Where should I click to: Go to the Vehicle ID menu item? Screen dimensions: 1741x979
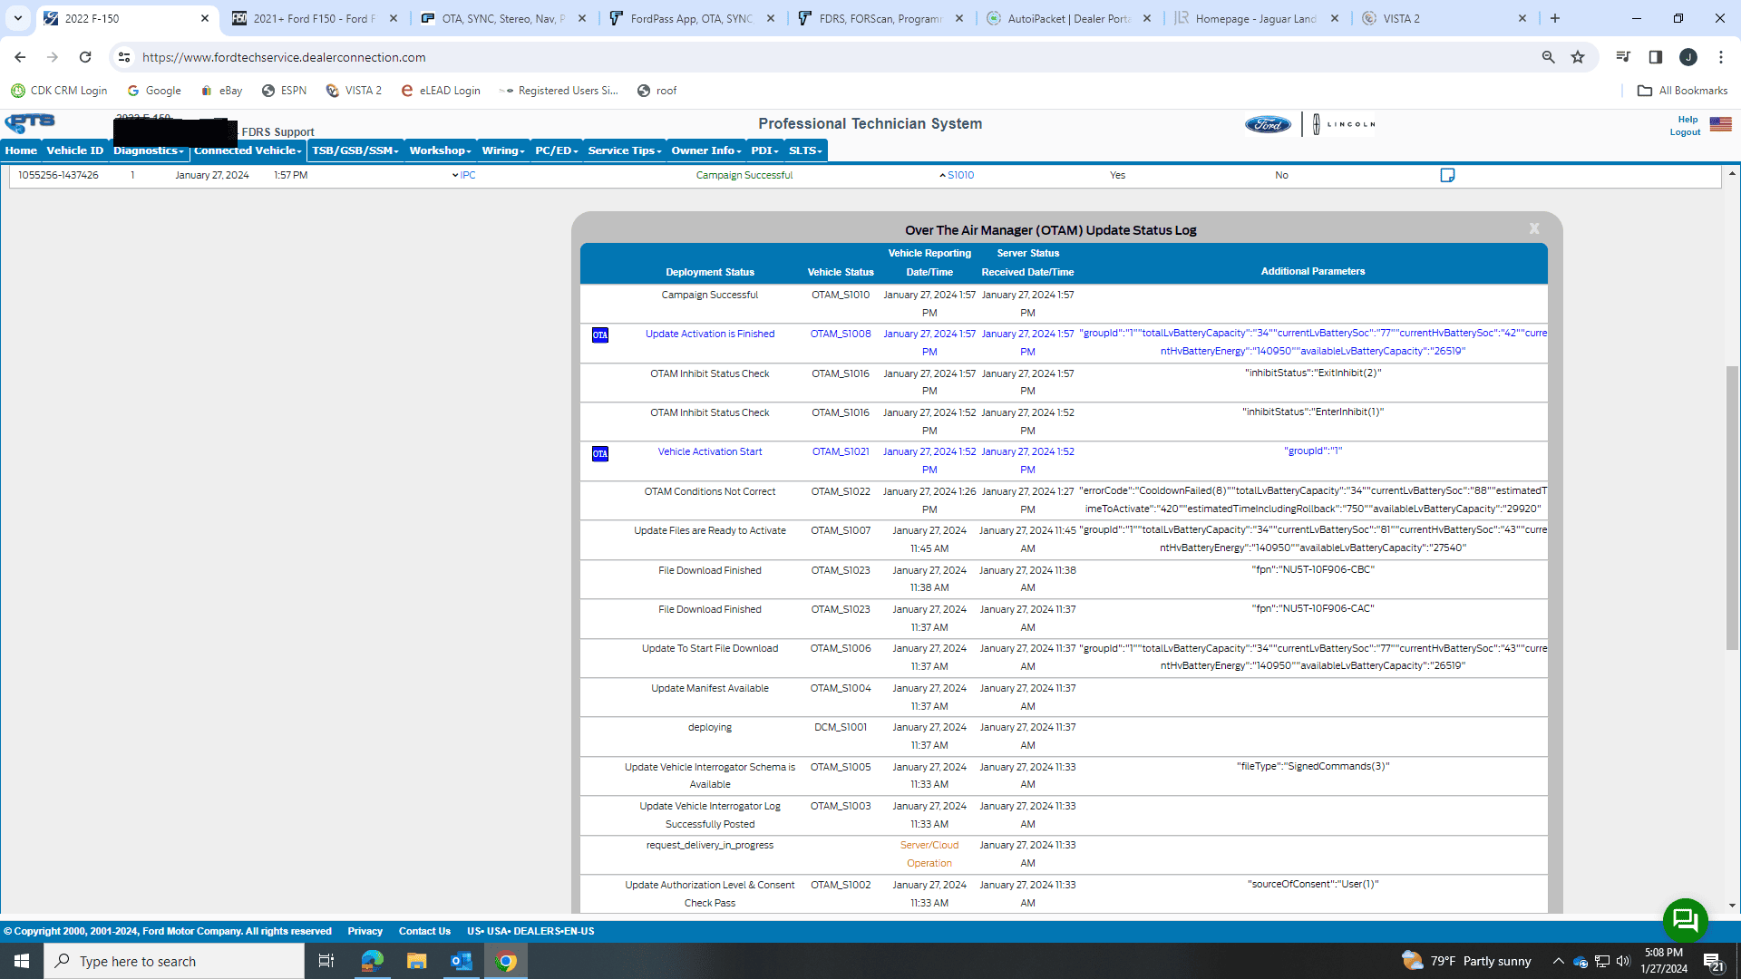(74, 150)
